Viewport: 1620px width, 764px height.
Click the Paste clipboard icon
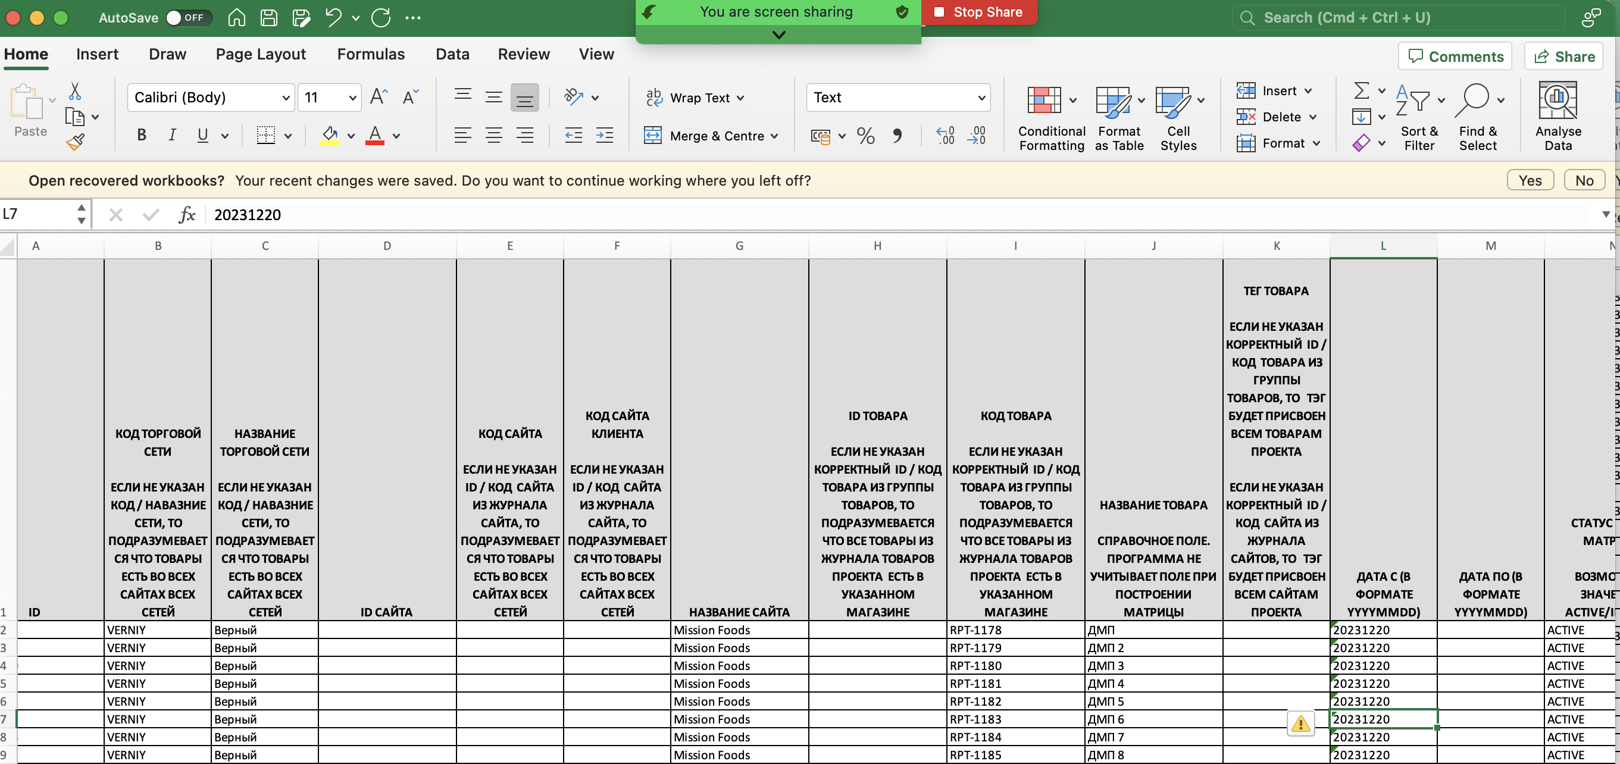26,102
